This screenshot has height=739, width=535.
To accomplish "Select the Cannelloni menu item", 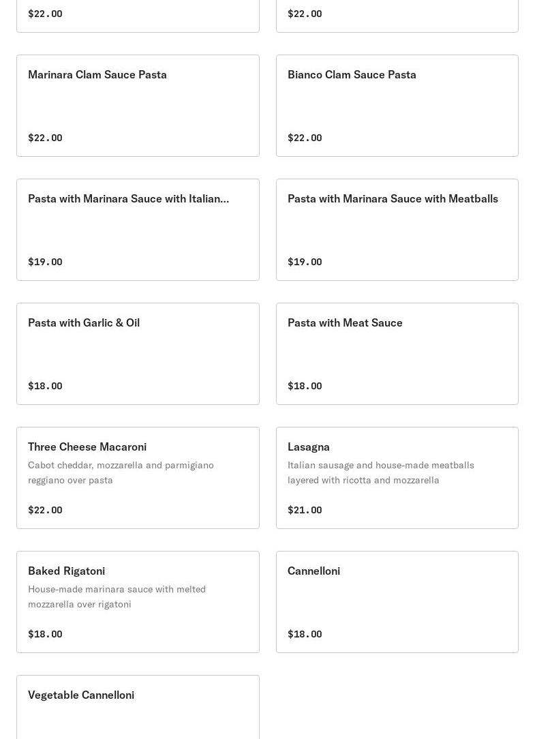I will 397,601.
